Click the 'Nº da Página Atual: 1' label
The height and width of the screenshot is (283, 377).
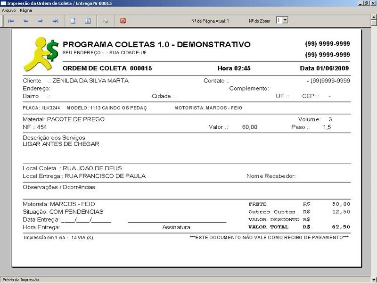210,21
